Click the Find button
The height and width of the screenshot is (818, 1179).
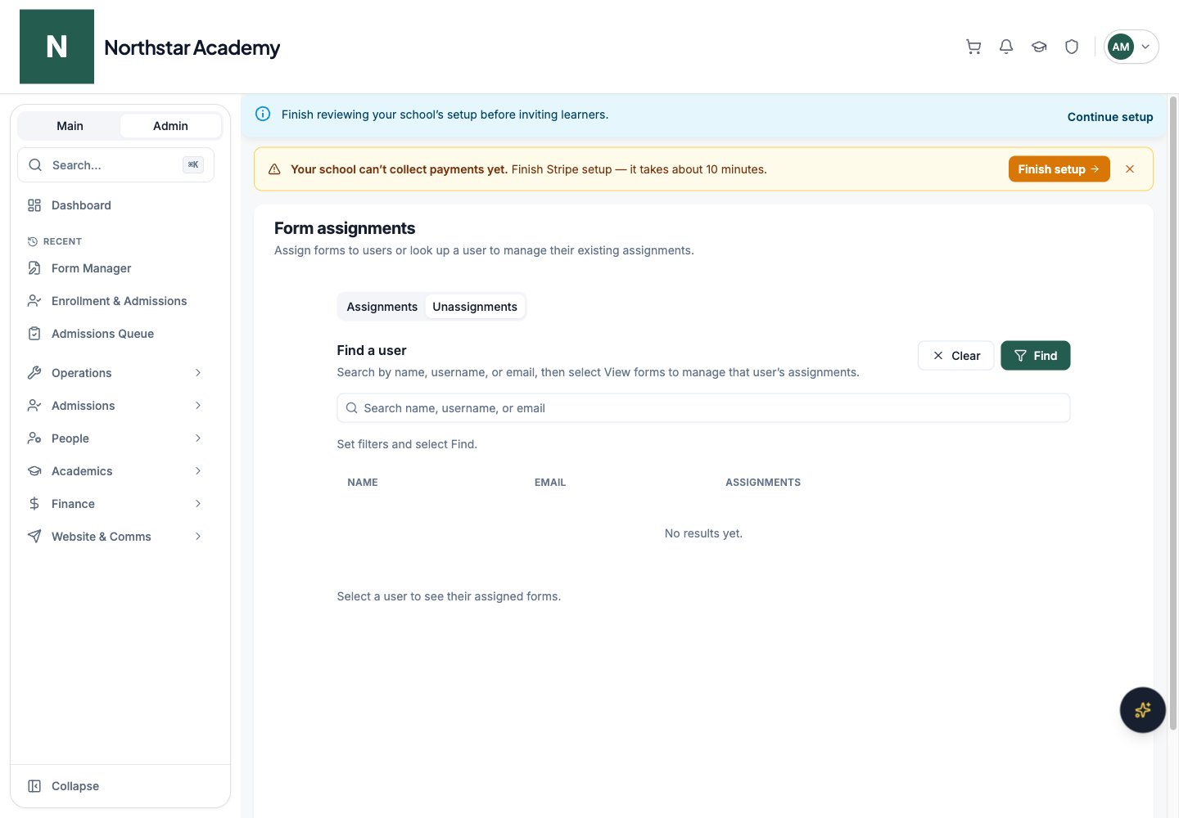tap(1036, 356)
